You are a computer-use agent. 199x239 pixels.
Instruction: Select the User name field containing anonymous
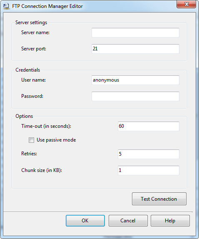pyautogui.click(x=135, y=80)
